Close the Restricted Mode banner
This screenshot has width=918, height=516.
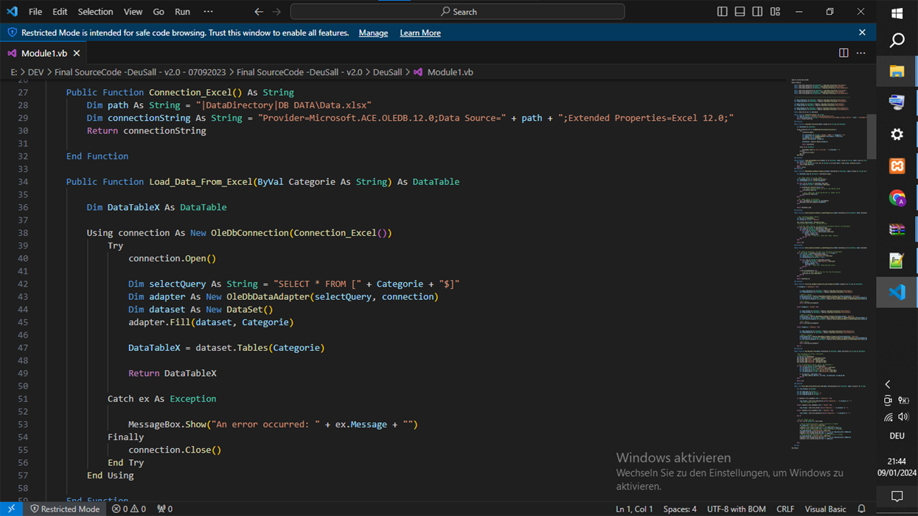pyautogui.click(x=862, y=32)
